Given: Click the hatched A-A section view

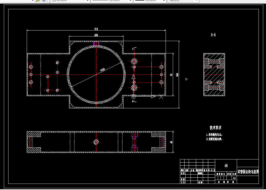Looking at the screenshot, I should click(x=214, y=75).
